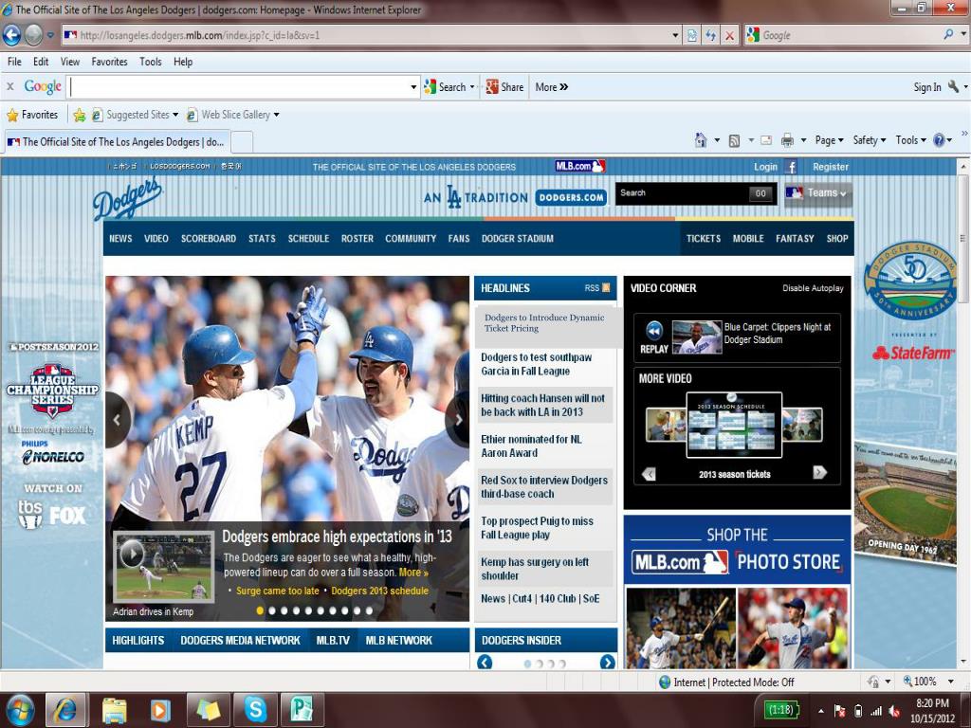Open Dodgers 2013 schedule link
The width and height of the screenshot is (971, 728).
tap(379, 591)
